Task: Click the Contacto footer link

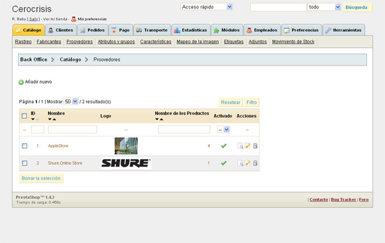Action: 319,199
